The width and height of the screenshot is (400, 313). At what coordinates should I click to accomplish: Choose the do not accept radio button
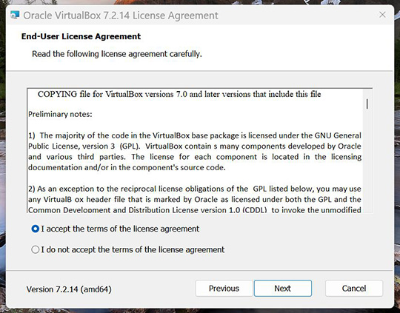tap(36, 249)
